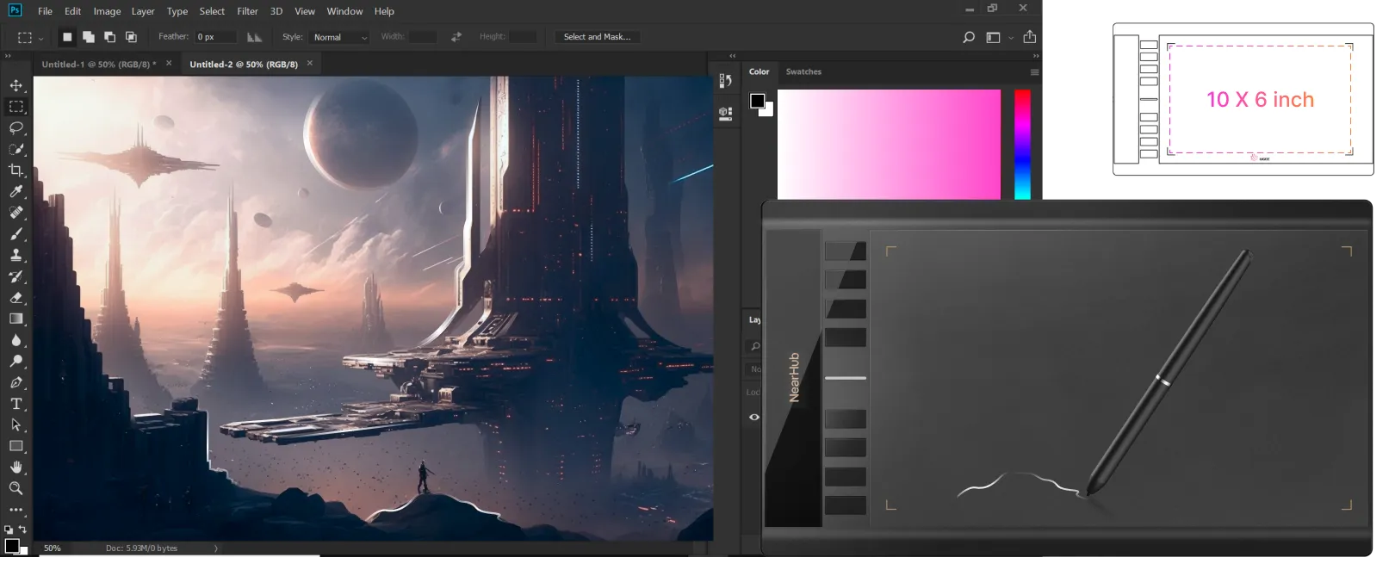Open the Color panel options menu
The height and width of the screenshot is (576, 1395).
1034,72
